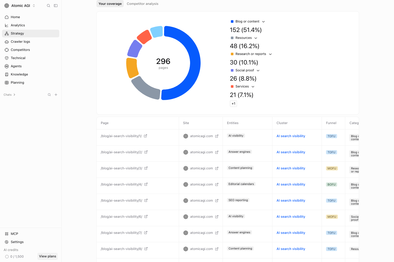Click the search icon in sidebar header
Image resolution: width=394 pixels, height=262 pixels.
pos(48,6)
